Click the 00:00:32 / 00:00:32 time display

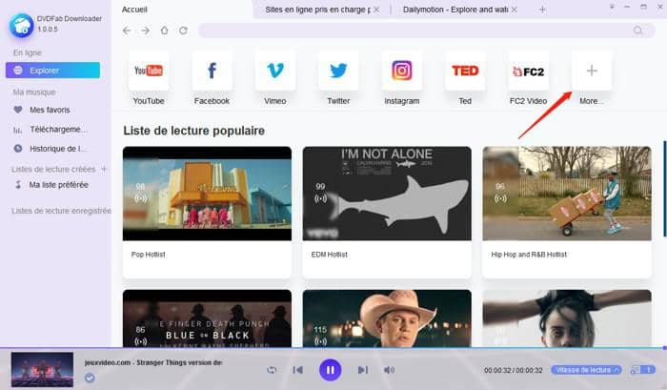click(513, 370)
